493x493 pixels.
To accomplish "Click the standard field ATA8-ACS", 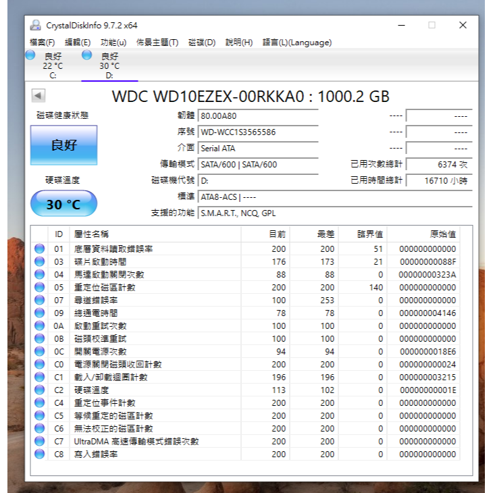I will coord(335,197).
